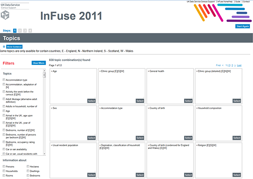The height and width of the screenshot is (179, 253).
Task: Click the 'Page 1 of 53' text
Action: tap(55, 65)
